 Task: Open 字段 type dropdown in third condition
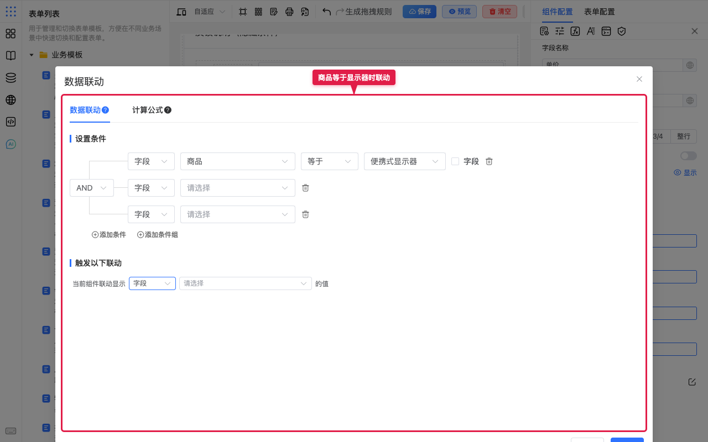coord(151,214)
